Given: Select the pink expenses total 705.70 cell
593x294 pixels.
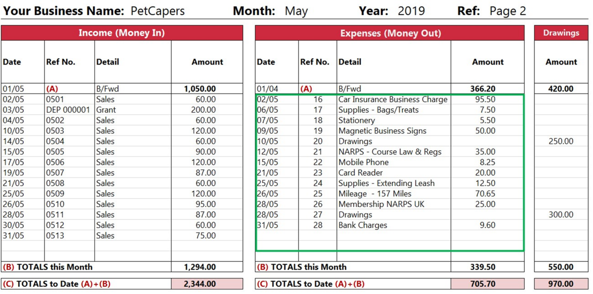Looking at the screenshot, I should [487, 284].
